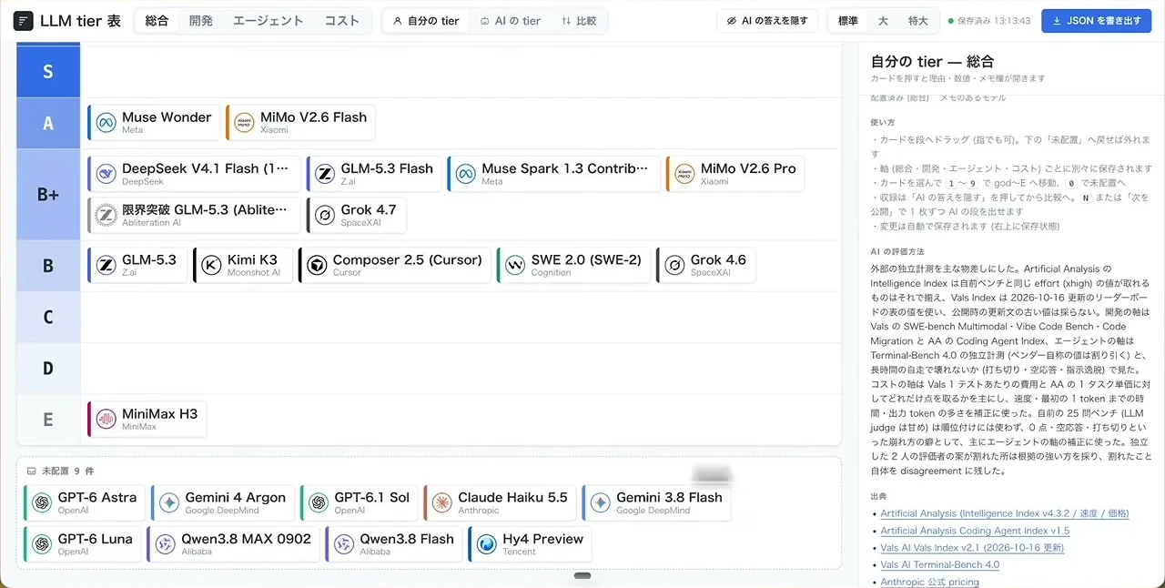
Task: Select the Grok 4.6 card
Action: [x=705, y=265]
